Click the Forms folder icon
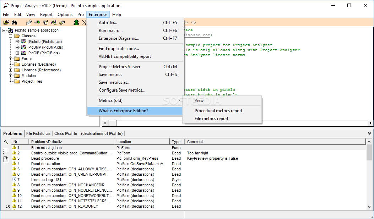The image size is (374, 219). click(17, 59)
